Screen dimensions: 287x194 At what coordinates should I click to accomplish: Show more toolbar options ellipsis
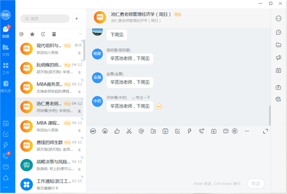pos(247,131)
